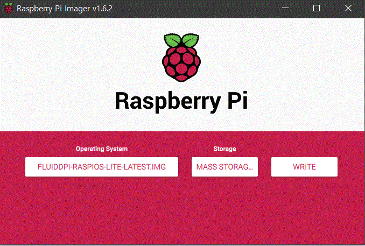Click the "Operating System" label
The width and height of the screenshot is (365, 246).
point(102,149)
